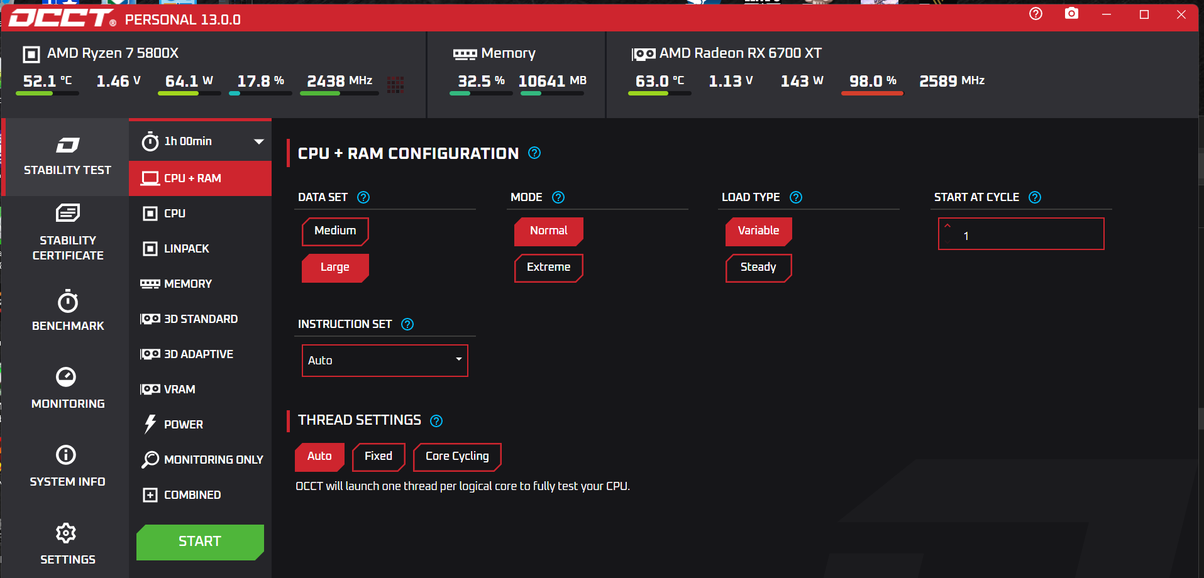Decrease the Start At Cycle value

coord(947,242)
